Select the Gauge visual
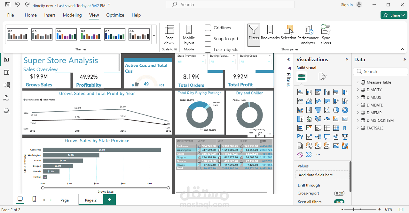 327,119
